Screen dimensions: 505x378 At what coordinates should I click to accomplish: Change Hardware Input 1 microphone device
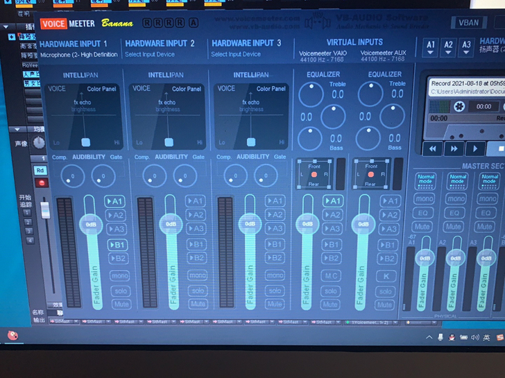[79, 55]
